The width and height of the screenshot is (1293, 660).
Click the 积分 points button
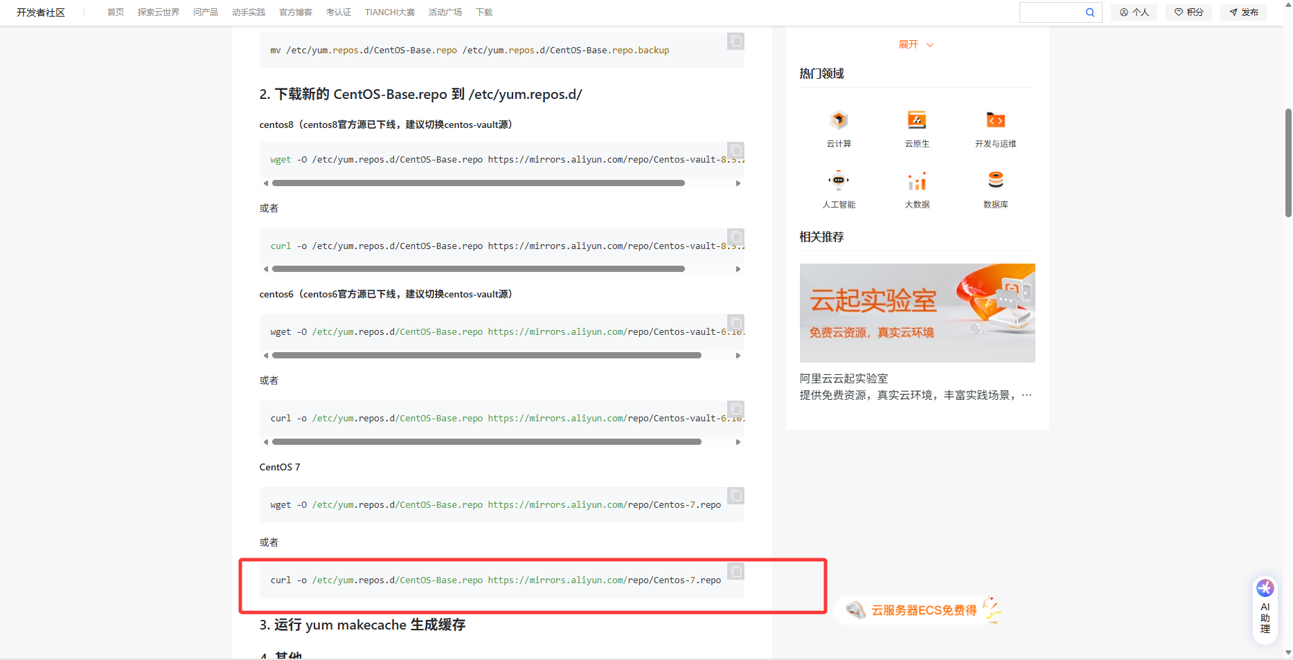click(x=1189, y=12)
